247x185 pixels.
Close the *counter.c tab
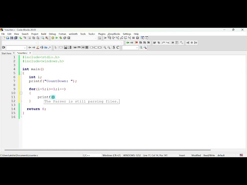(x=30, y=53)
